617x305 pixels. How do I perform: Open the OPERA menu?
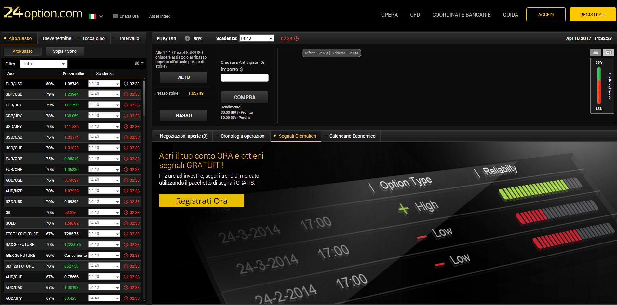(389, 15)
